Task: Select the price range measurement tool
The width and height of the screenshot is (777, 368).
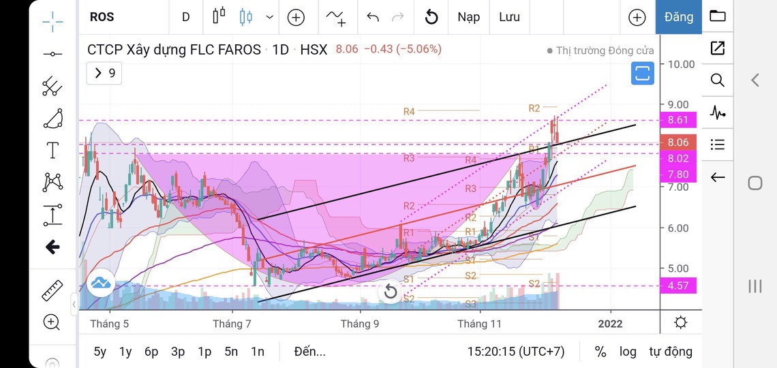Action: tap(52, 215)
